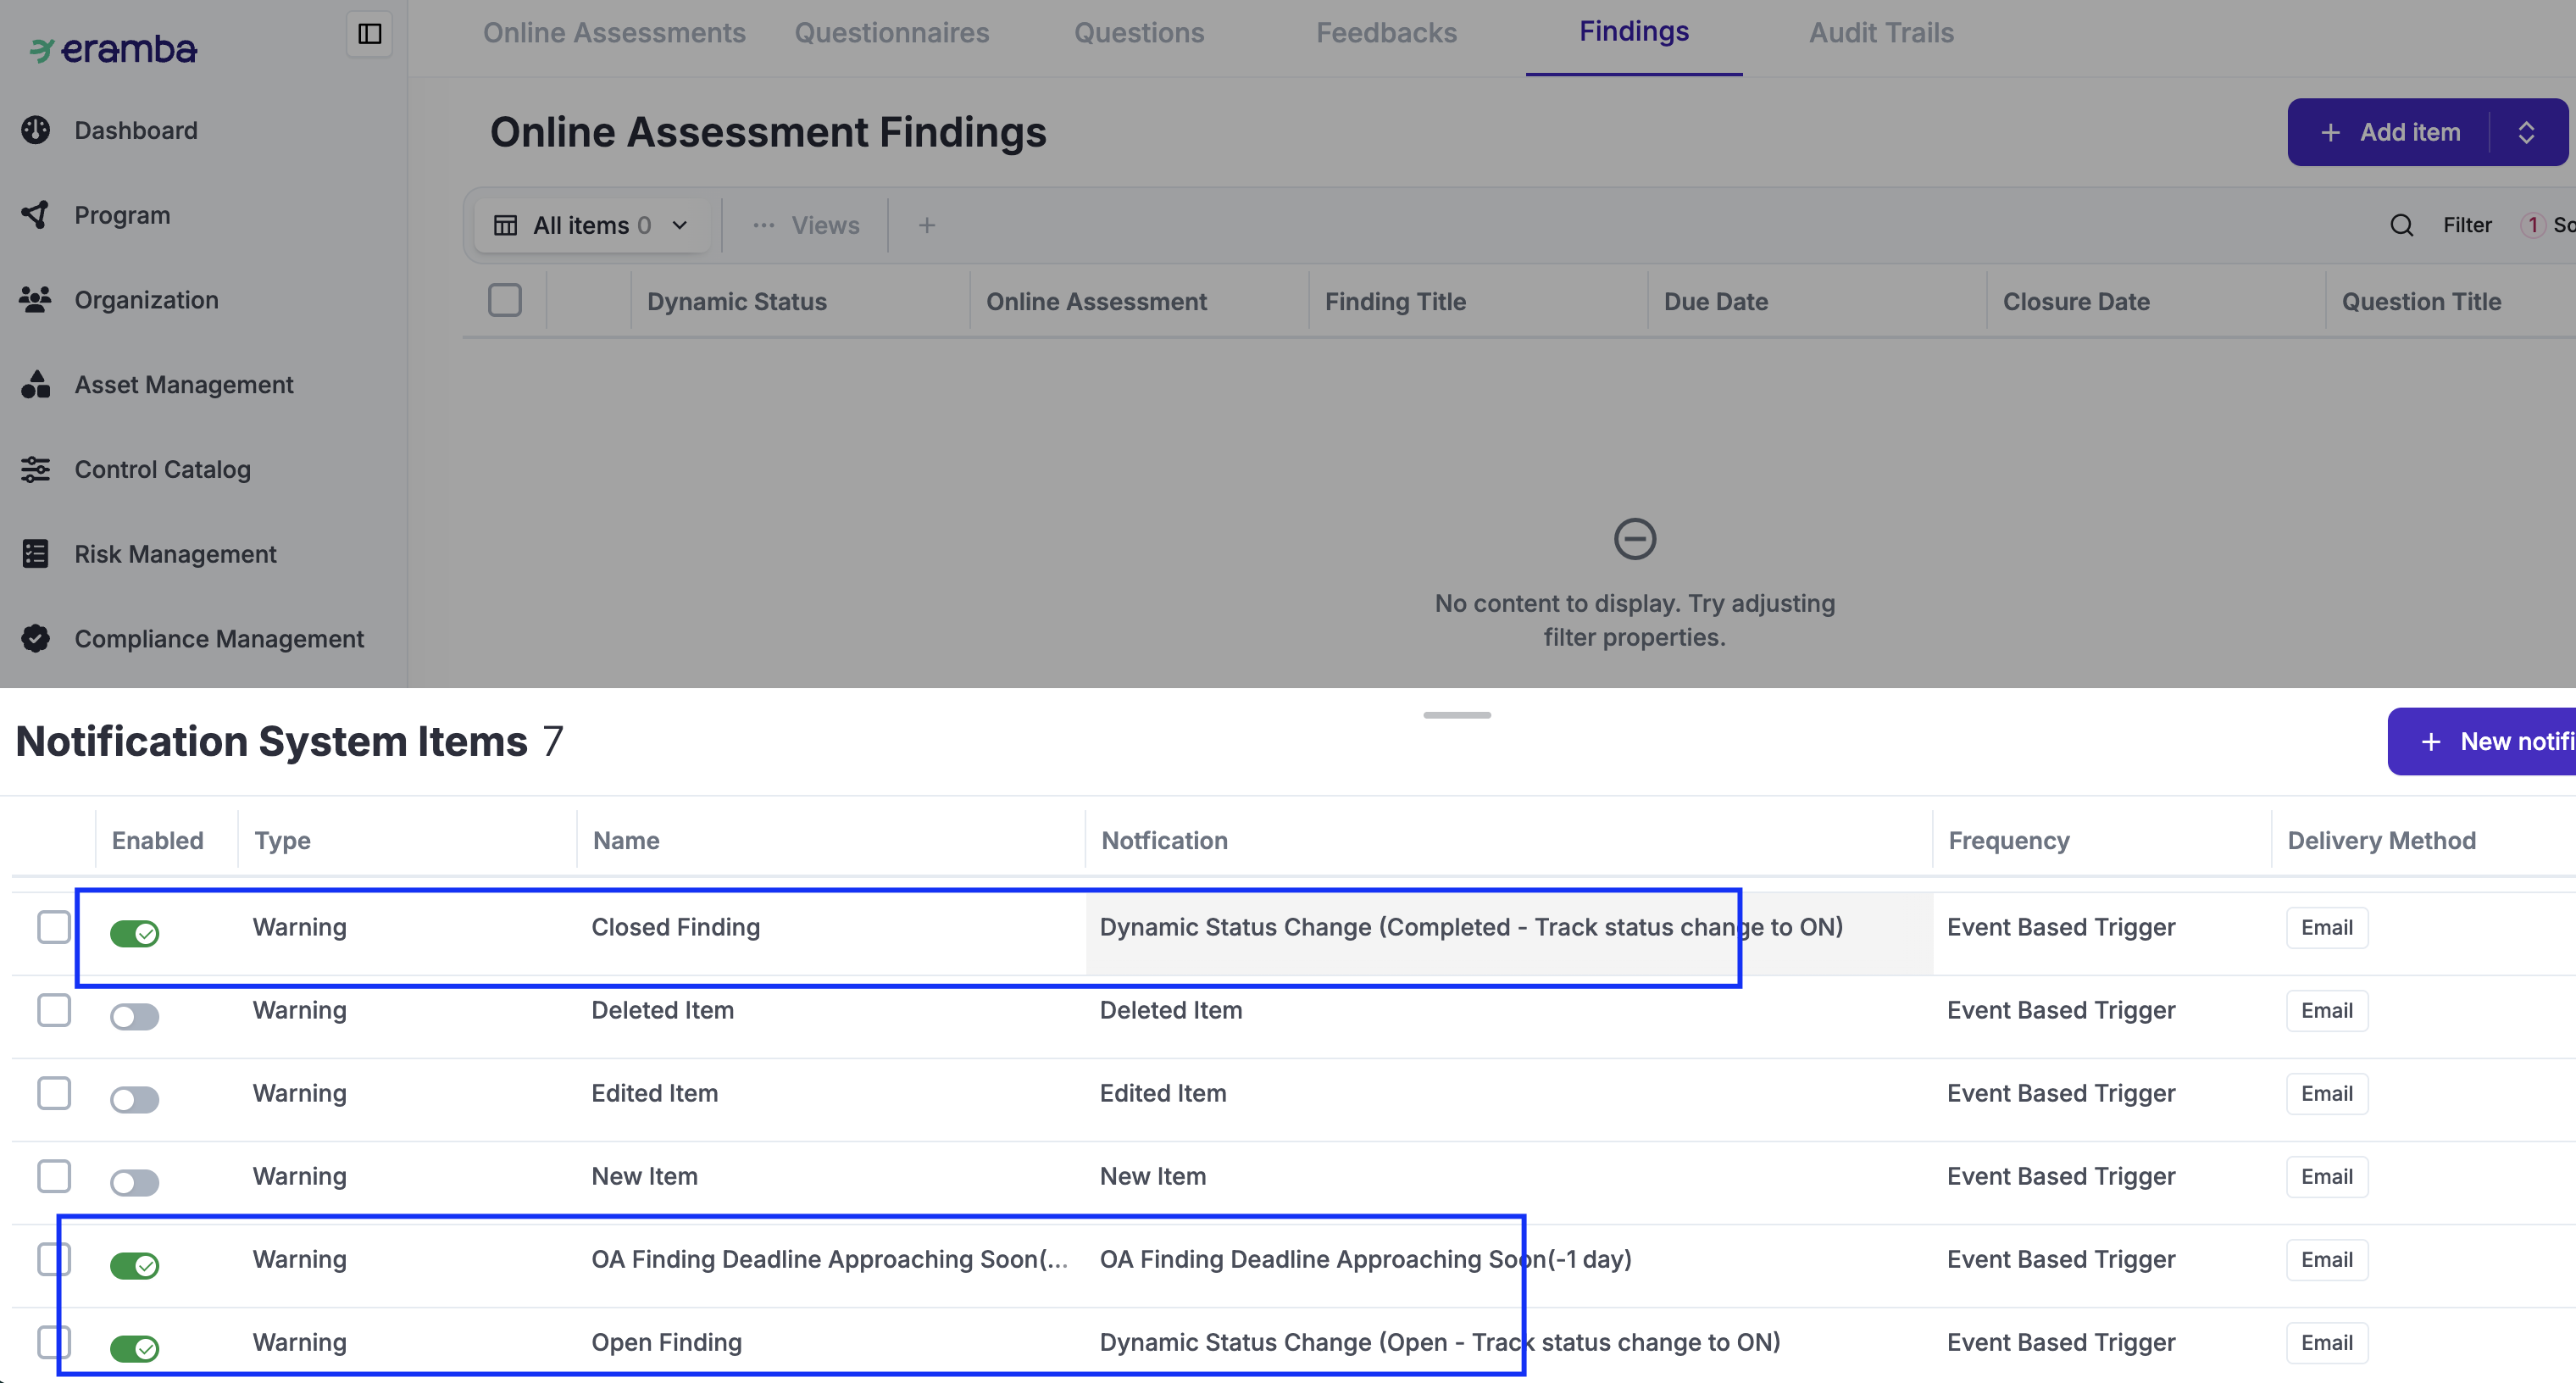The width and height of the screenshot is (2576, 1383).
Task: Tick the select-all checkbox in findings table
Action: (x=504, y=300)
